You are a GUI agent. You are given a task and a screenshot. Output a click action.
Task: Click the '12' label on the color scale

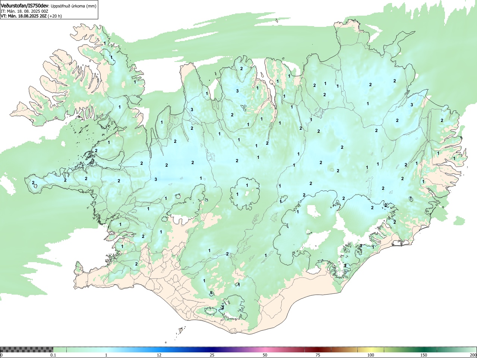point(159,355)
